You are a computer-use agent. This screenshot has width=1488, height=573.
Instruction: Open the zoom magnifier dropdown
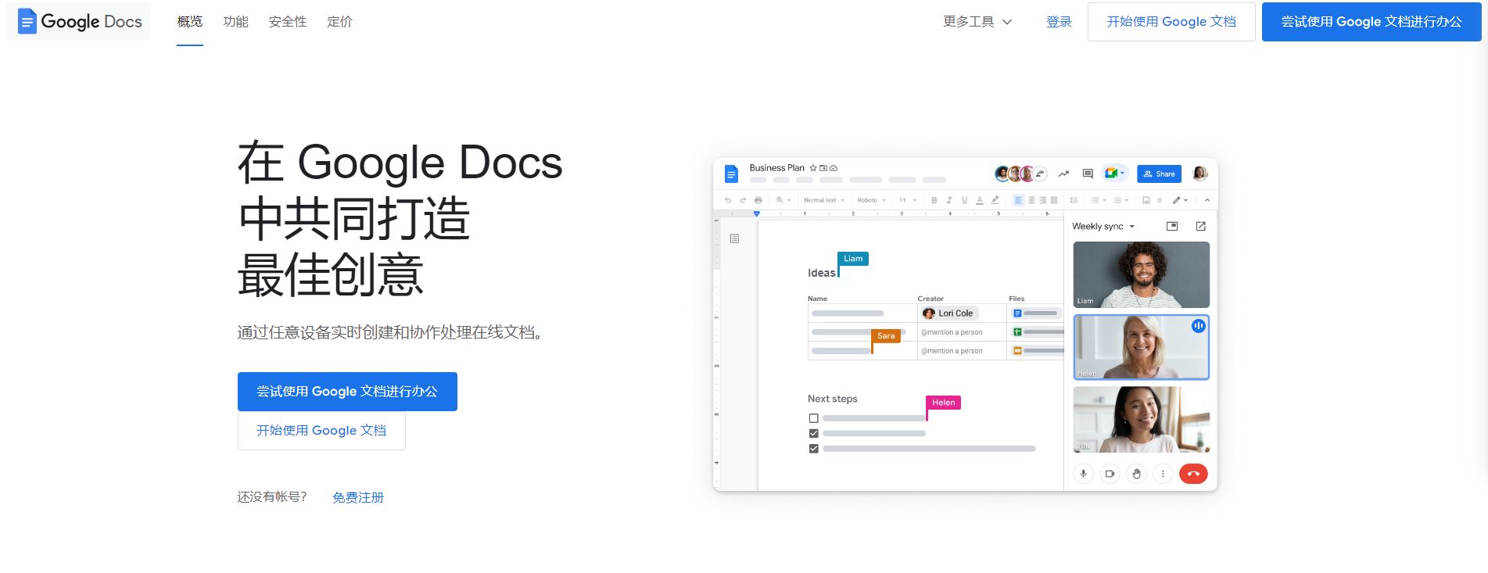point(783,200)
